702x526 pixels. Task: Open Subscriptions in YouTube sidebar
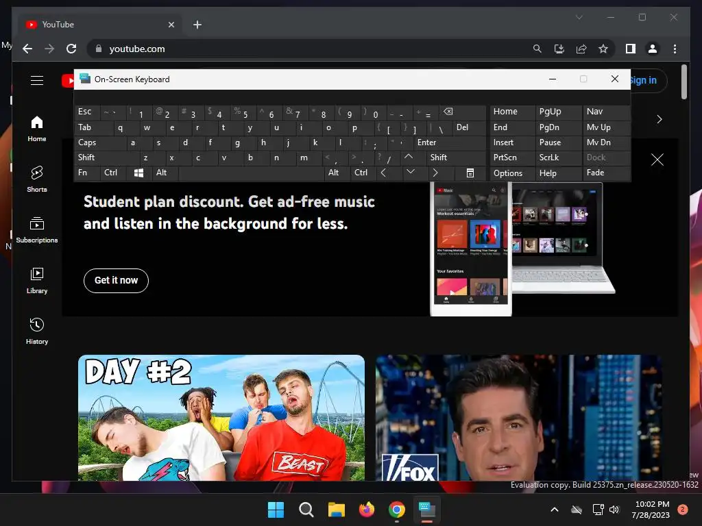pos(37,230)
